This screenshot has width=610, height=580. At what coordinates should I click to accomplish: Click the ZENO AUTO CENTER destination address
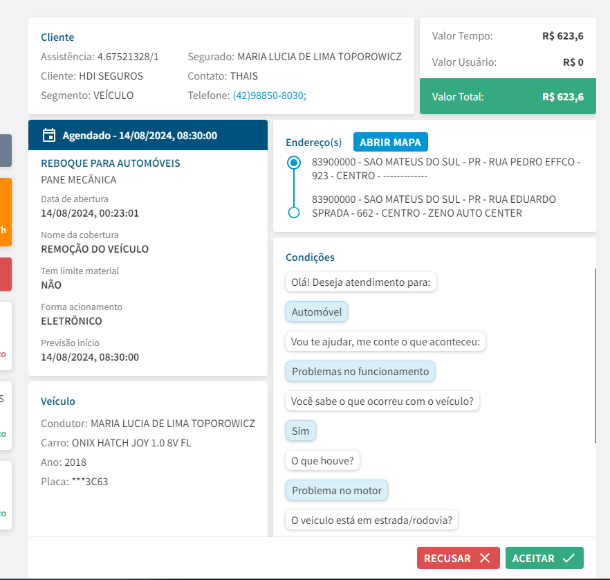[x=434, y=206]
